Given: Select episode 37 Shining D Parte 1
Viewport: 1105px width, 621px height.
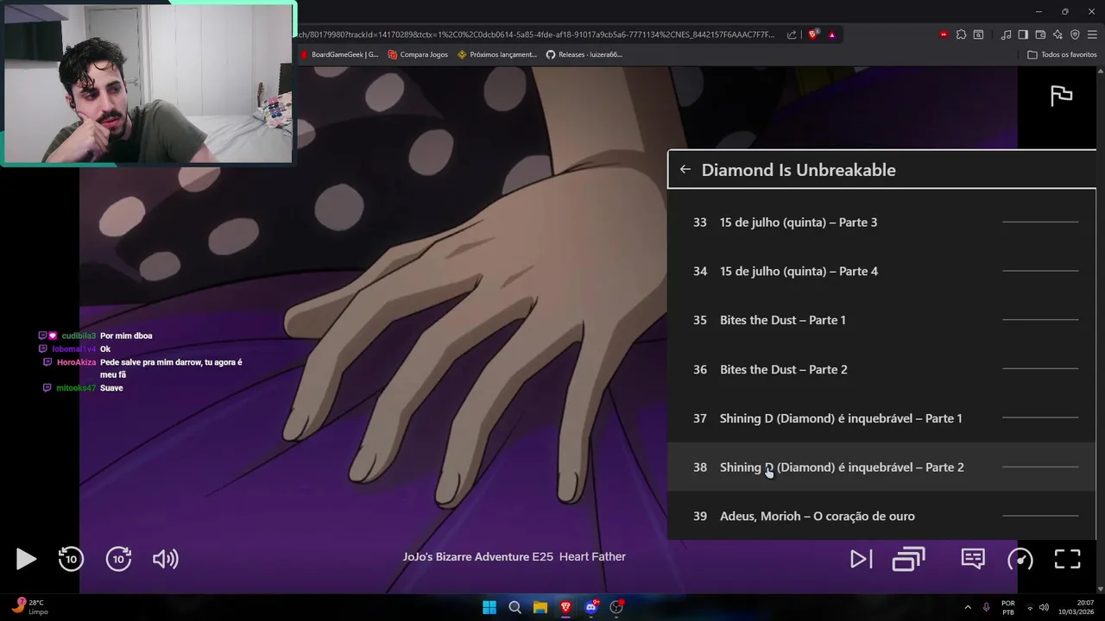Looking at the screenshot, I should tap(881, 418).
